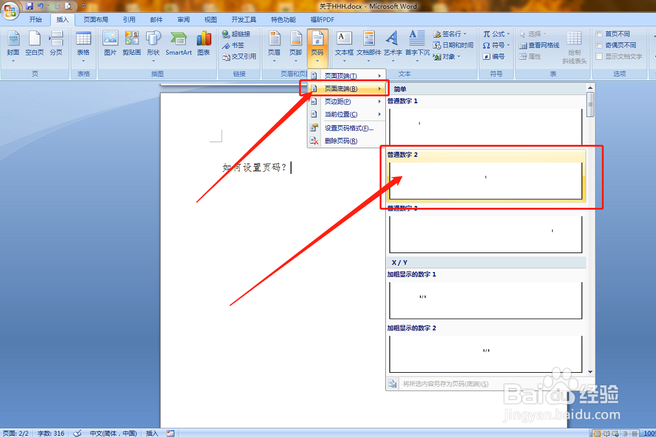Switch to View (视图) tab
This screenshot has width=656, height=437.
[x=210, y=20]
